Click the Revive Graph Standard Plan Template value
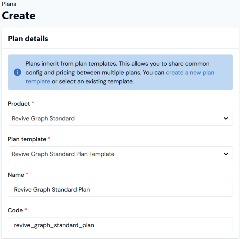 point(63,154)
